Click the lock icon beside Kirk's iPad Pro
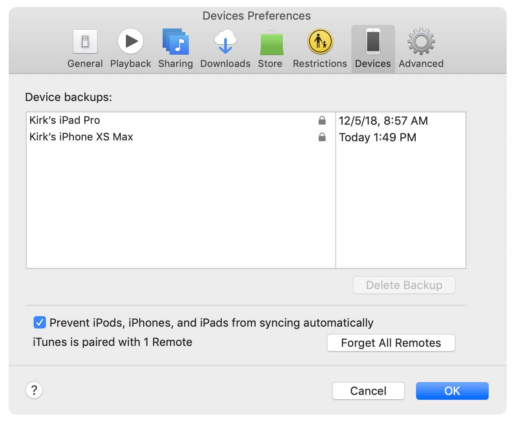The height and width of the screenshot is (422, 514). (322, 120)
